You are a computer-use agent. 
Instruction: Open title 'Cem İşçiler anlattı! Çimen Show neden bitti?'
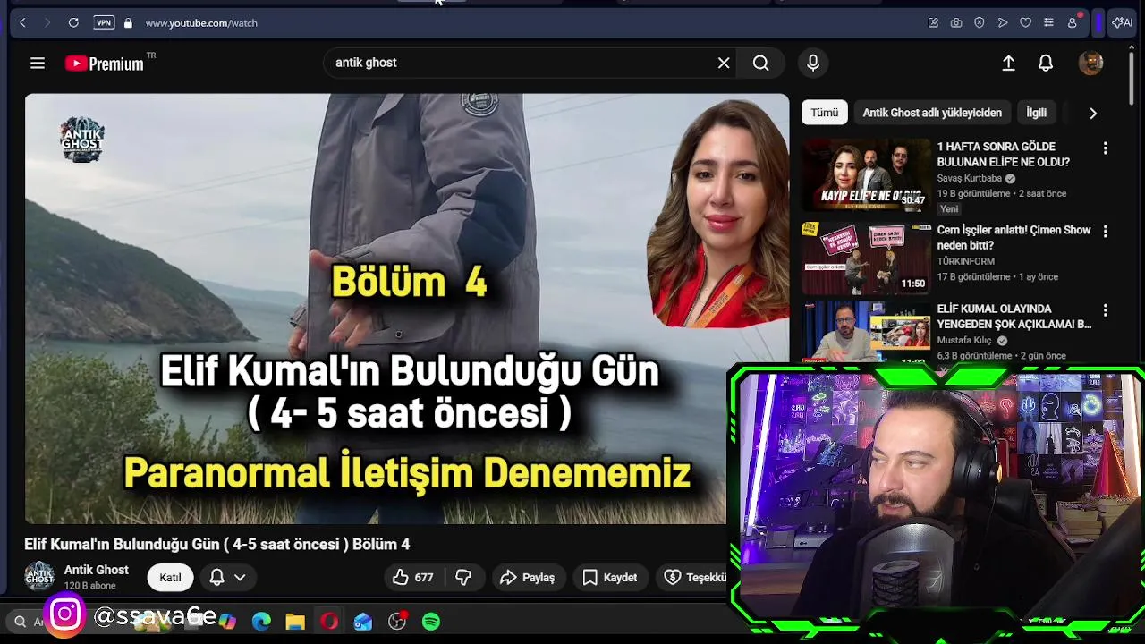pos(1014,237)
